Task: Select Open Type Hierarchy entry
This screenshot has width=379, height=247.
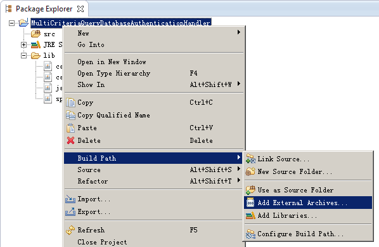Action: pos(154,73)
